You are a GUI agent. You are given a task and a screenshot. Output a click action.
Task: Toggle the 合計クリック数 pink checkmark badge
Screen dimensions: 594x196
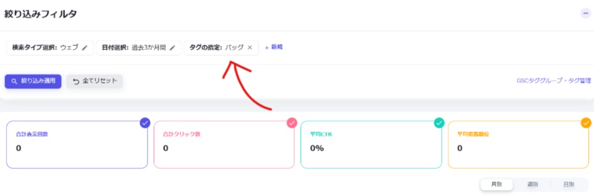tap(292, 123)
